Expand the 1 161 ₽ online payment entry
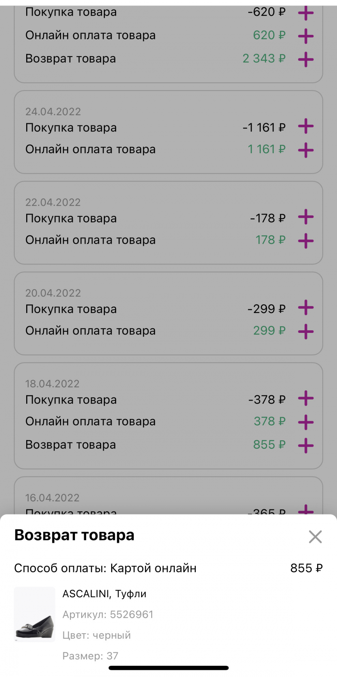This screenshot has height=677, width=337. pyautogui.click(x=306, y=150)
